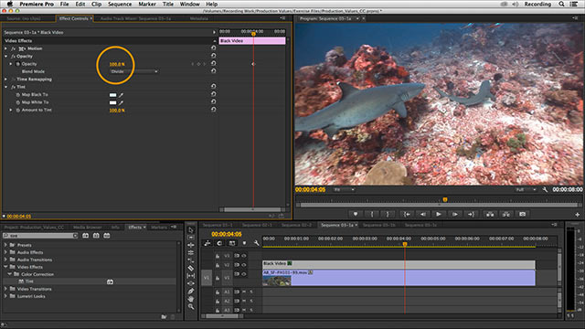Toggle V1 track output eye
This screenshot has height=329, width=585.
[x=244, y=274]
